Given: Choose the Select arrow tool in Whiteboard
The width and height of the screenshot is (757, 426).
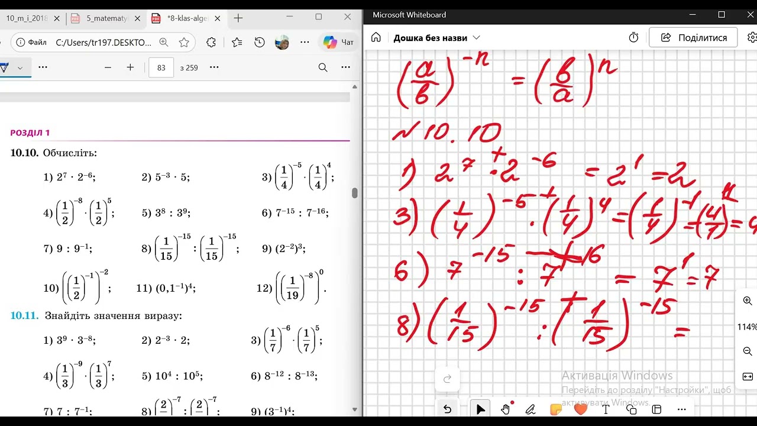Looking at the screenshot, I should point(480,409).
